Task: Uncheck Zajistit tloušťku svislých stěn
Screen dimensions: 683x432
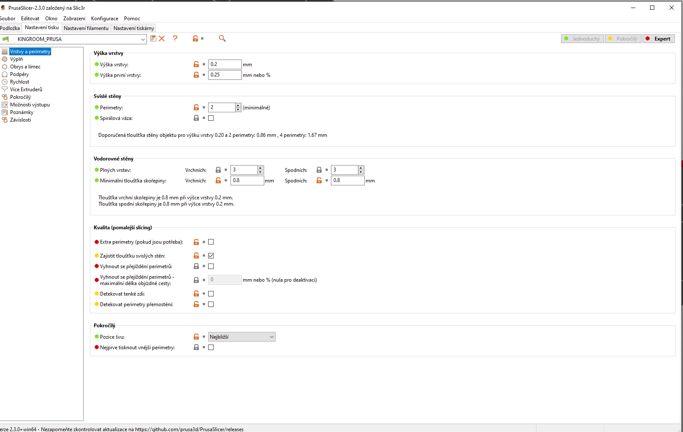Action: point(211,255)
